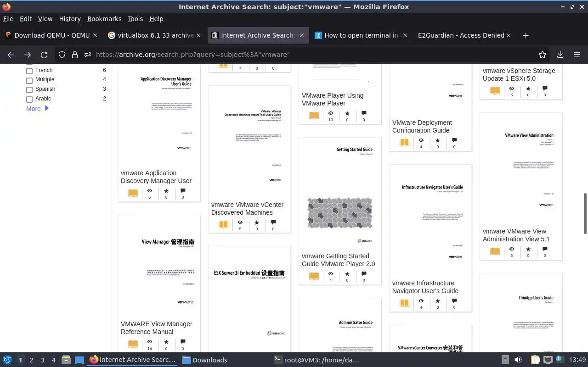Viewport: 588px width, 367px height.
Task: Click the page vertical scrollbar thumb
Action: (585, 213)
